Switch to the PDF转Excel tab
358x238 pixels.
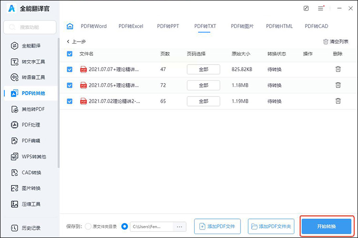(x=131, y=26)
